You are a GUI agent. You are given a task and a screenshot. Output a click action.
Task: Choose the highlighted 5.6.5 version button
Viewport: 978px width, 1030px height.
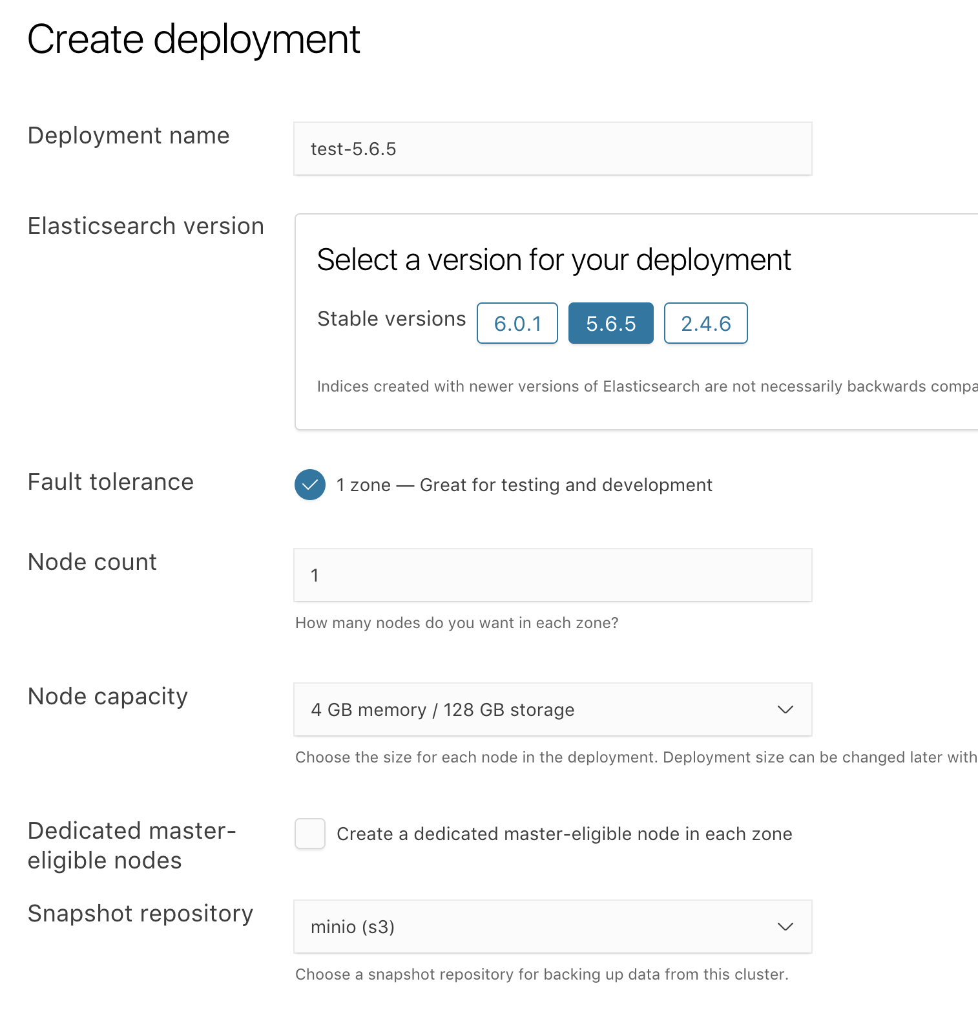coord(610,323)
